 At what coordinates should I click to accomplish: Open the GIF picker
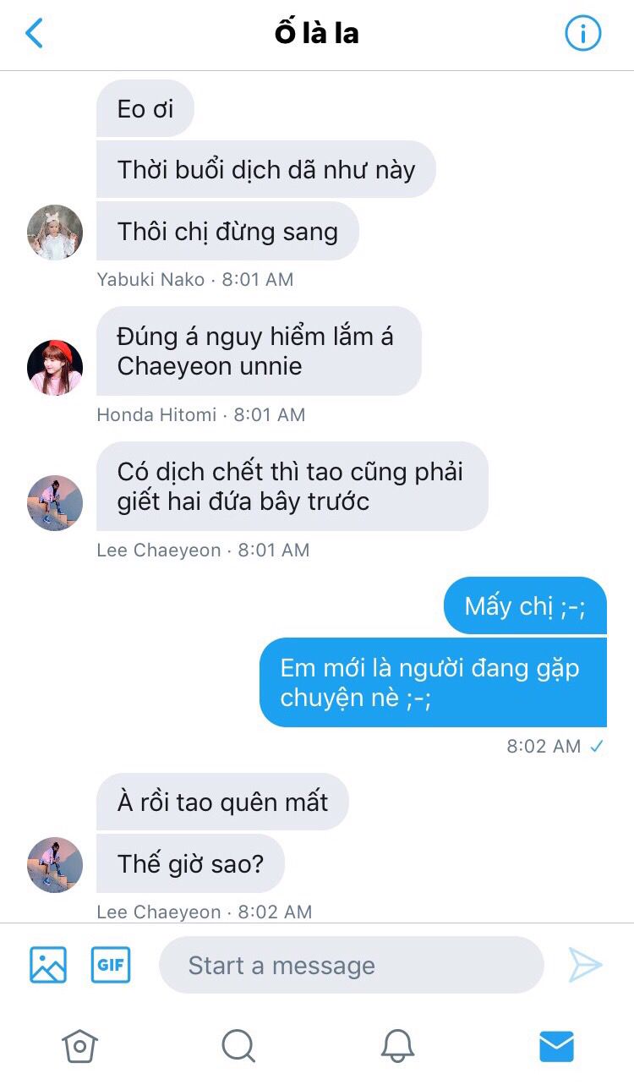pos(111,965)
